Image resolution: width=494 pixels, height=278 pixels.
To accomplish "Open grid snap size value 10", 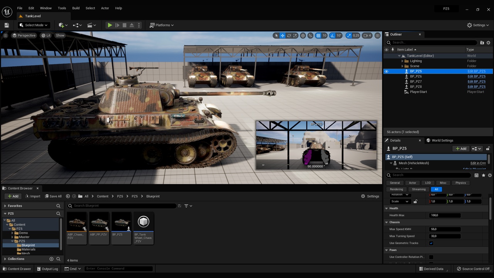I will tap(325, 36).
